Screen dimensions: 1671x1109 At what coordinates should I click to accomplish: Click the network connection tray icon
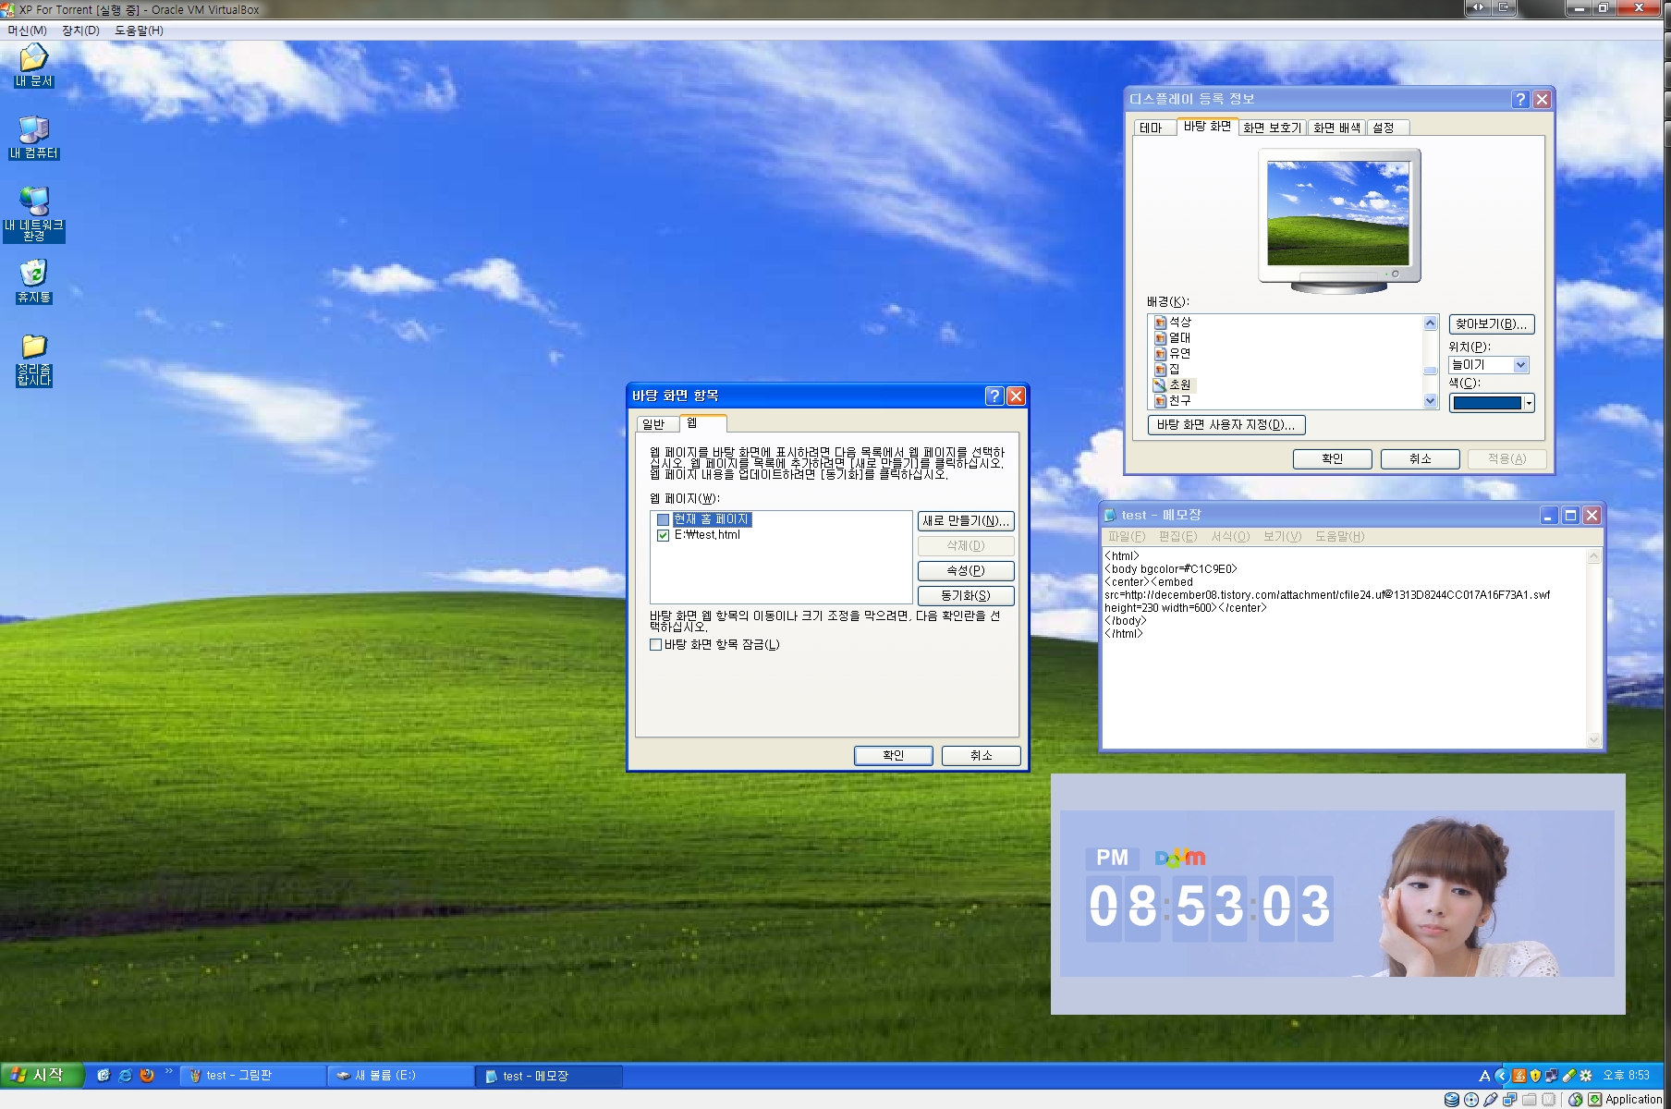(1552, 1076)
